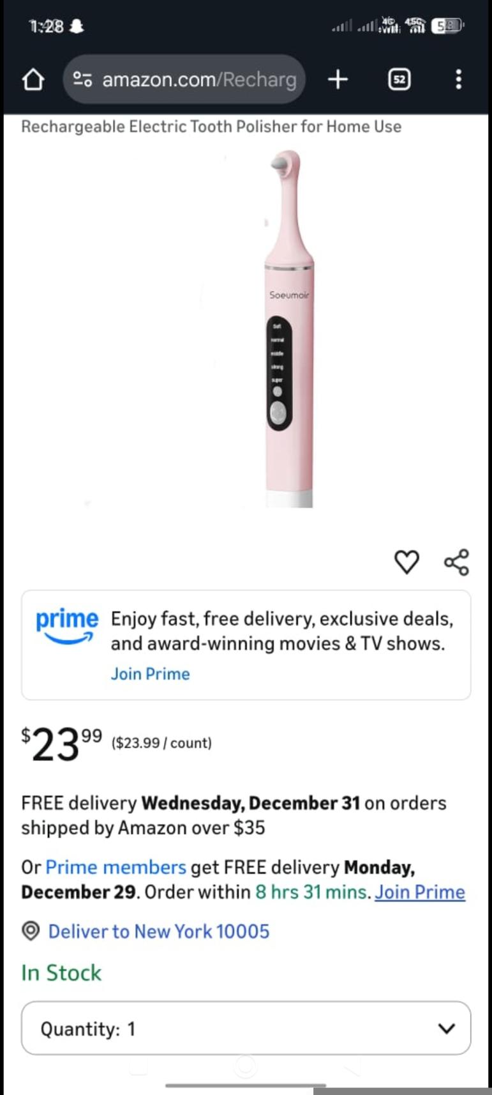Tap the delivery location pin icon
Viewport: 492px width, 1095px height.
[31, 931]
